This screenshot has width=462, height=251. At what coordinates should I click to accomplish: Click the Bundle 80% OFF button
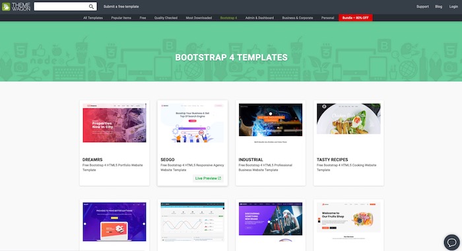pos(355,18)
